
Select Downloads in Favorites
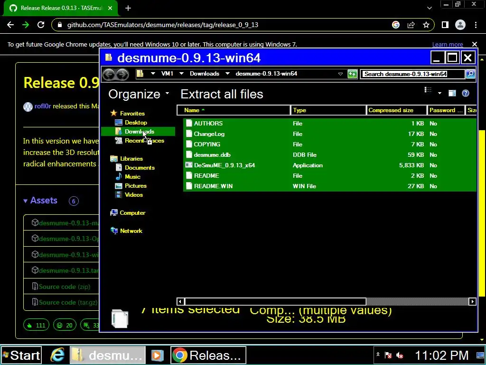[x=140, y=132]
